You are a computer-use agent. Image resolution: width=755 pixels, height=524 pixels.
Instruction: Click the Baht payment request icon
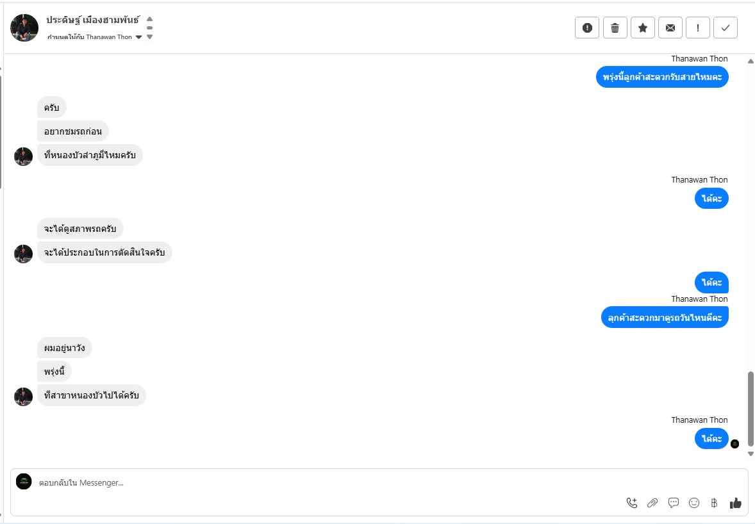(714, 503)
